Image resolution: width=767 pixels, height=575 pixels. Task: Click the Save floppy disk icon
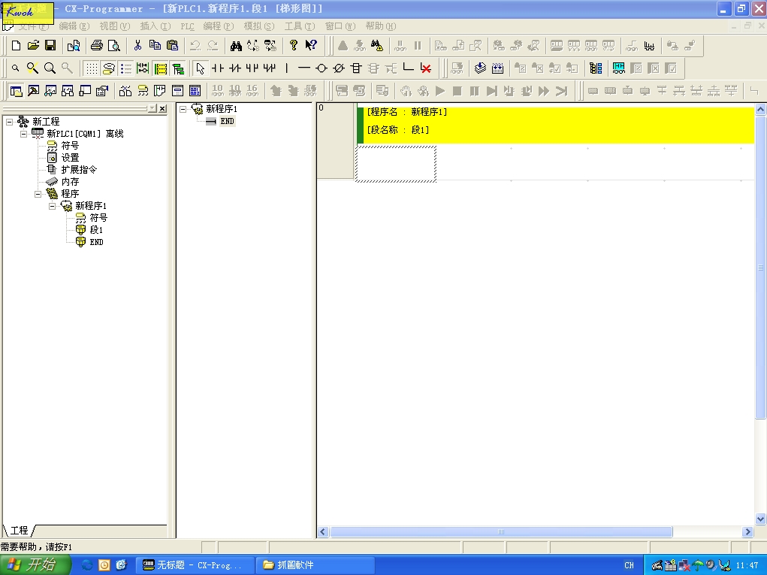click(x=50, y=45)
